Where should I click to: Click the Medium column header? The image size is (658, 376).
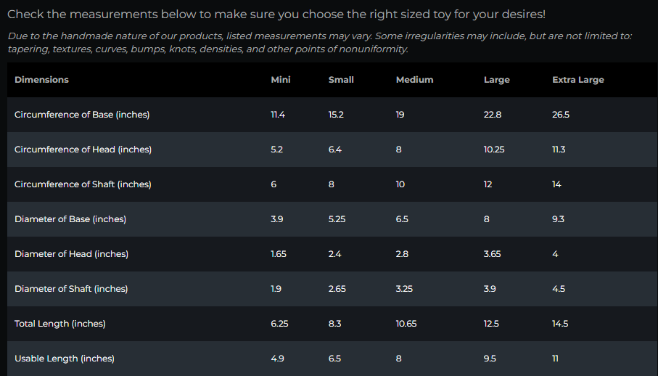[x=415, y=80]
